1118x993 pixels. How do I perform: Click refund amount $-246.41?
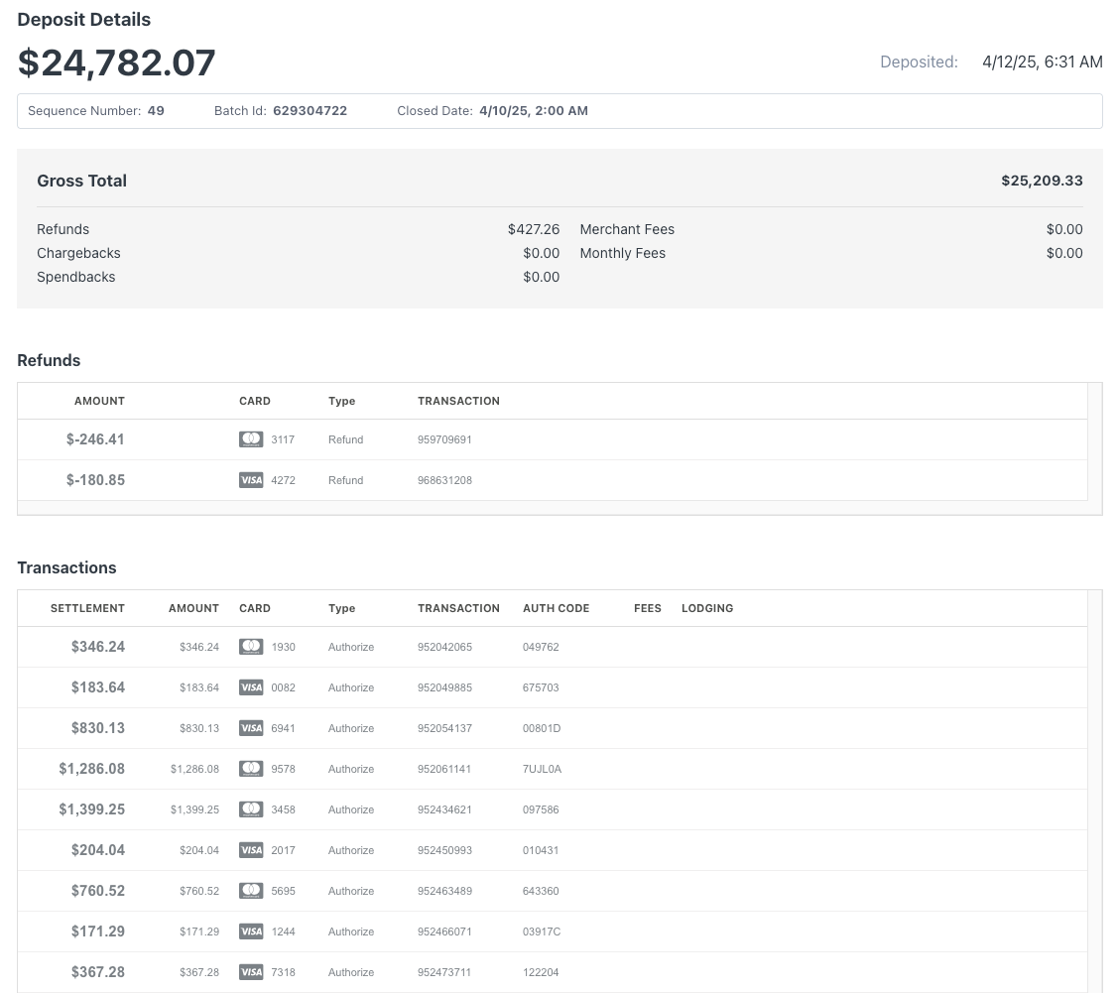click(95, 439)
